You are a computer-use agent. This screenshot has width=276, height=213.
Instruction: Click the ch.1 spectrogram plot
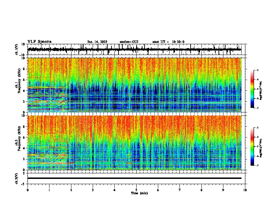coord(135,85)
